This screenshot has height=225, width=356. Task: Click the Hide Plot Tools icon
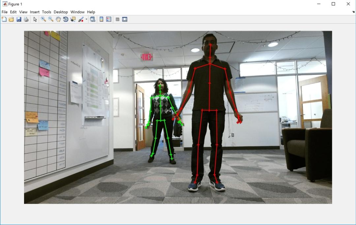click(117, 19)
